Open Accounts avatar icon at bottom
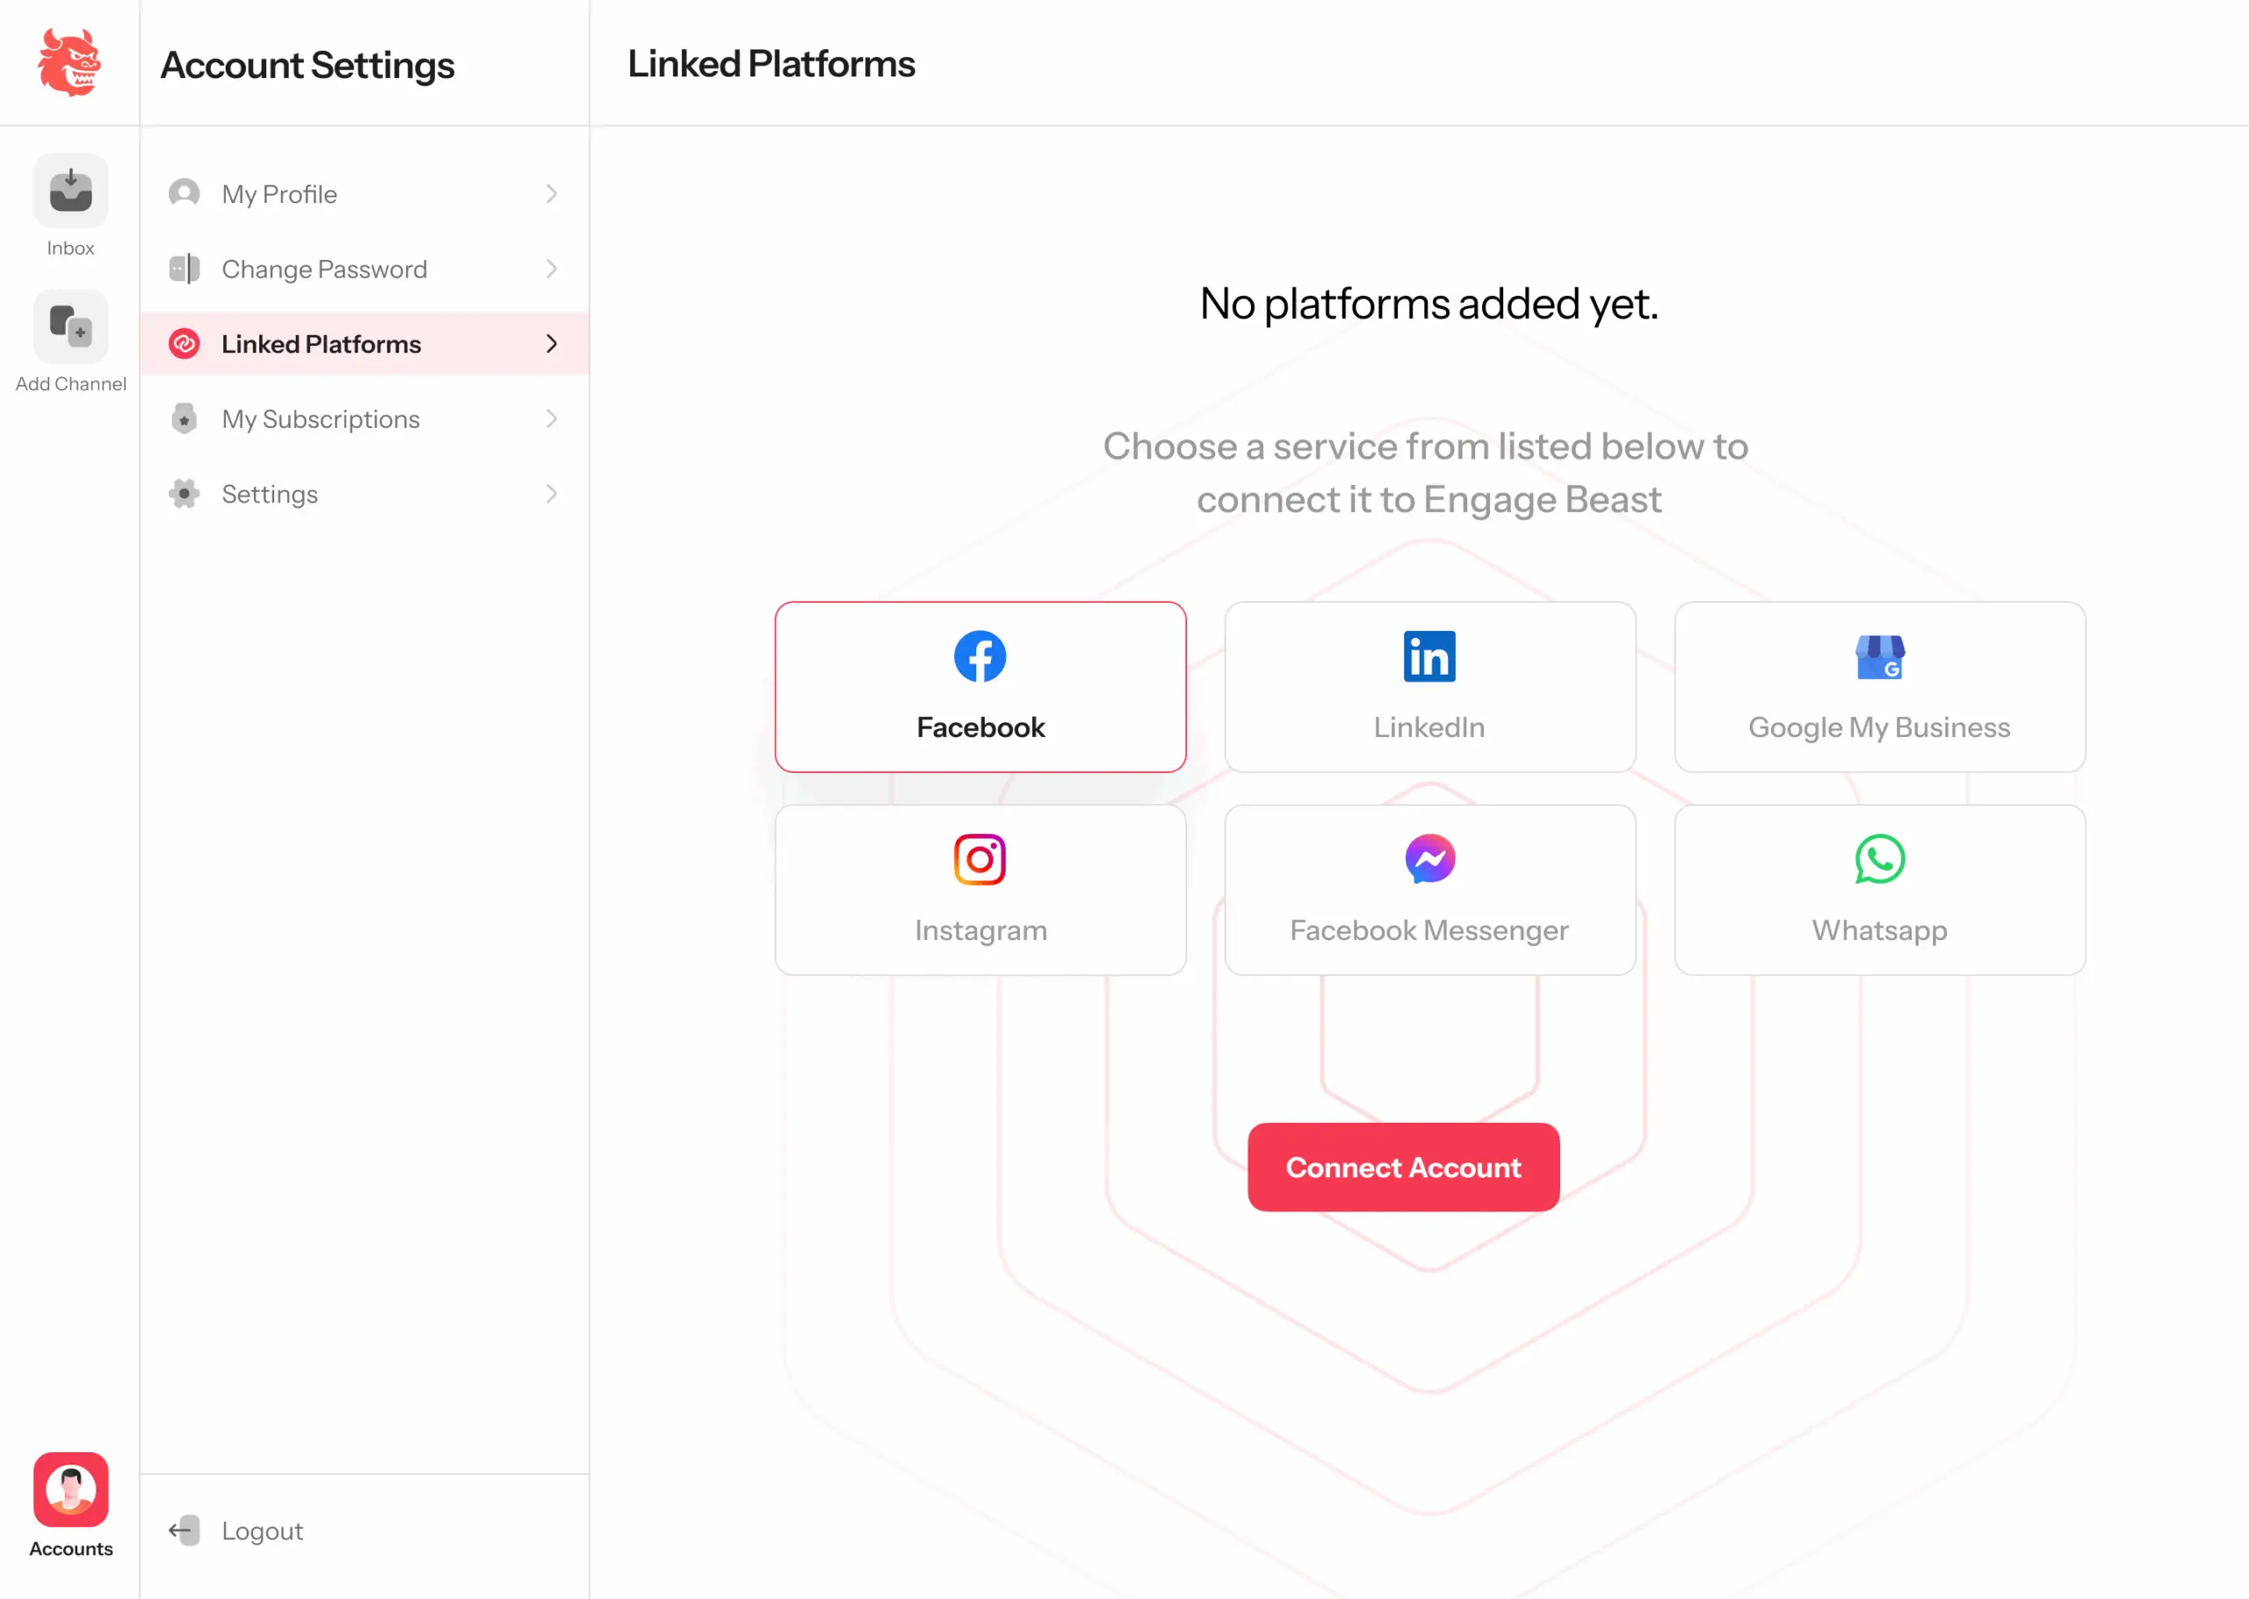2249x1599 pixels. (x=70, y=1488)
